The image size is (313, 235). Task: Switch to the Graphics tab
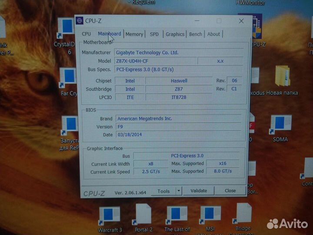tap(175, 34)
